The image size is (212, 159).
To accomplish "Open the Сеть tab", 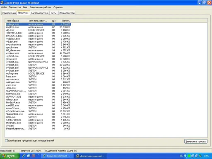I will [53, 13].
